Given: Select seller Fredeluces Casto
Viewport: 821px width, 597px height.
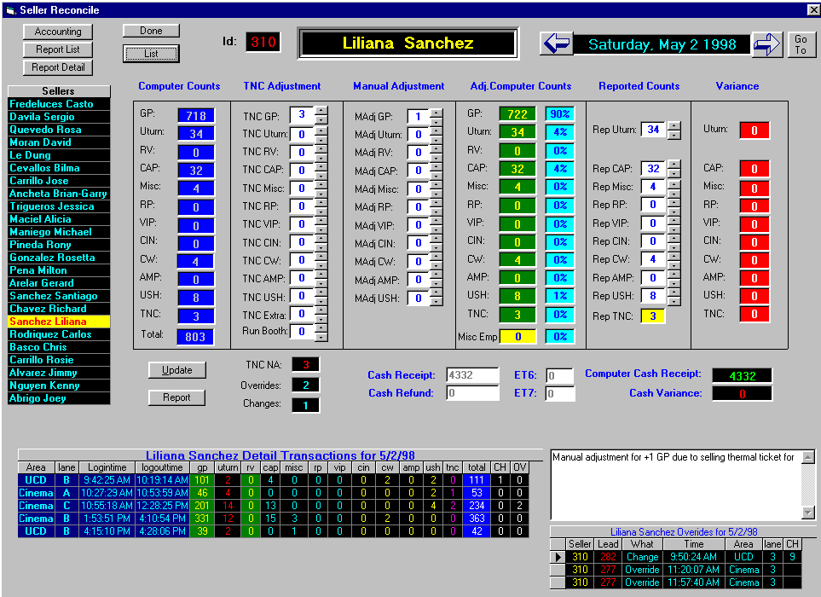Looking at the screenshot, I should (x=59, y=104).
